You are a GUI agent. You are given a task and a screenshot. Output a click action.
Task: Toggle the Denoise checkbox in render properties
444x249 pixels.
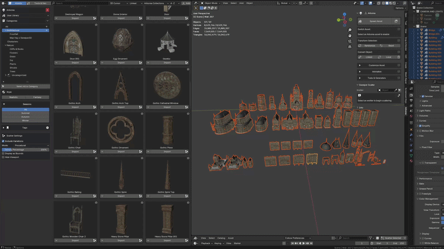tap(423, 96)
